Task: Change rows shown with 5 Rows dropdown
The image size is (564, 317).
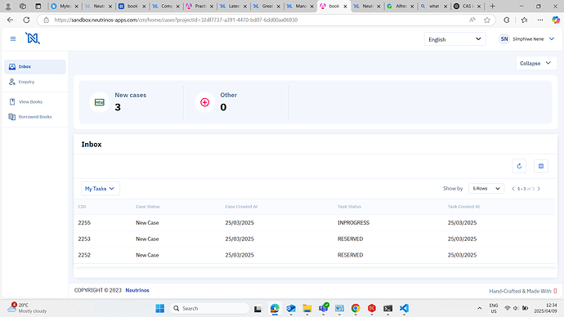Action: (486, 189)
